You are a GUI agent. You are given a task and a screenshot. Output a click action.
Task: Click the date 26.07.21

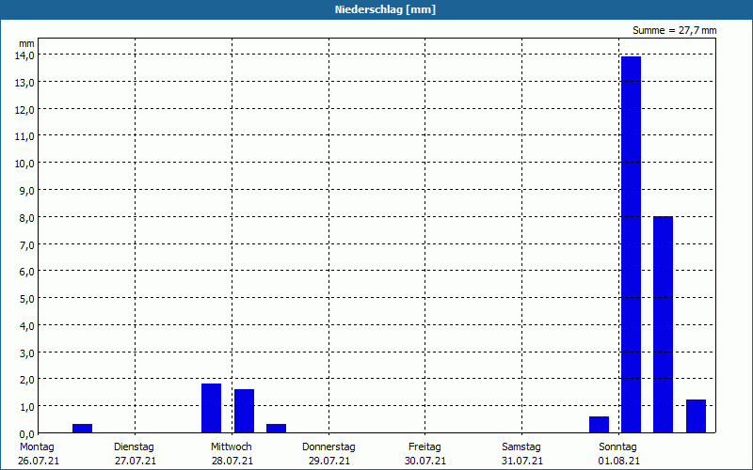pyautogui.click(x=39, y=462)
